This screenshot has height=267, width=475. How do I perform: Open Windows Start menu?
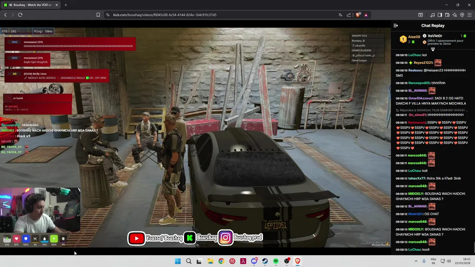click(x=178, y=261)
